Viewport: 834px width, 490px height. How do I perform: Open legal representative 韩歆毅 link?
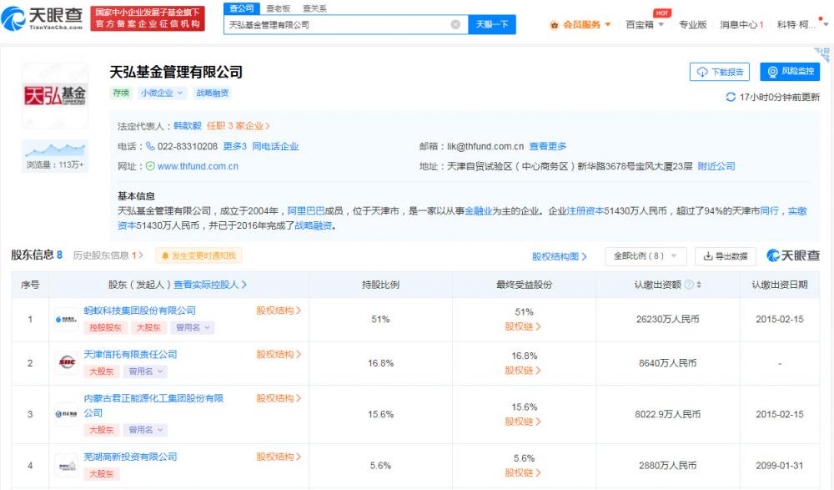(x=187, y=126)
